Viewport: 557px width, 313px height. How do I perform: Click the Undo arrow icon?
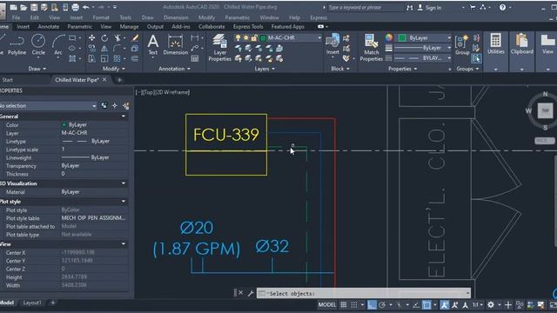pos(85,7)
